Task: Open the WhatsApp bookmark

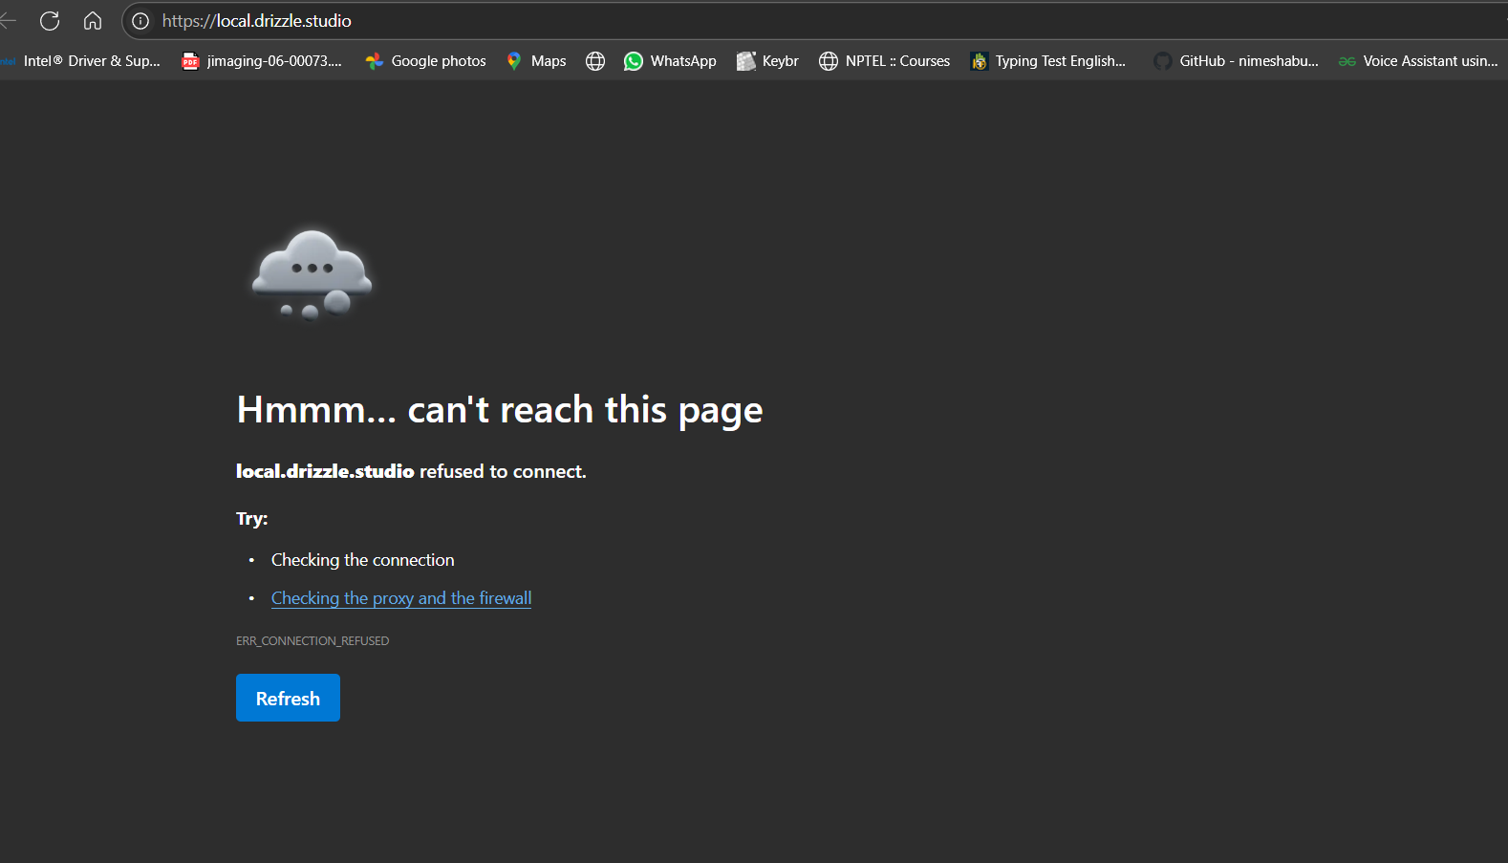Action: coord(670,61)
